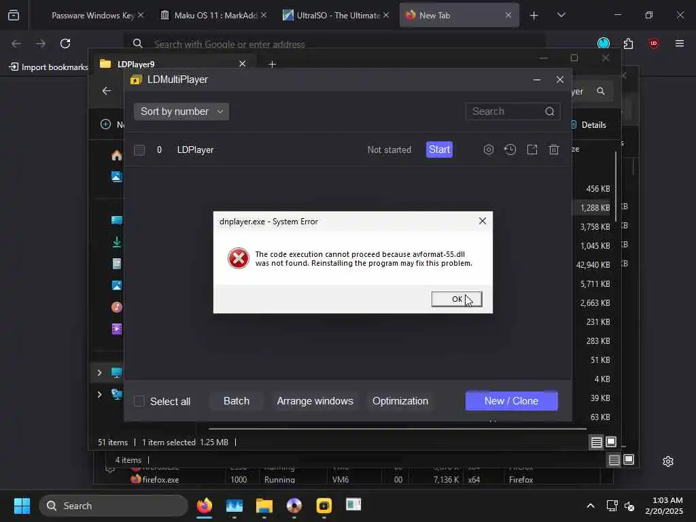Viewport: 696px width, 522px height.
Task: Open Sort by number dropdown
Action: (x=181, y=111)
